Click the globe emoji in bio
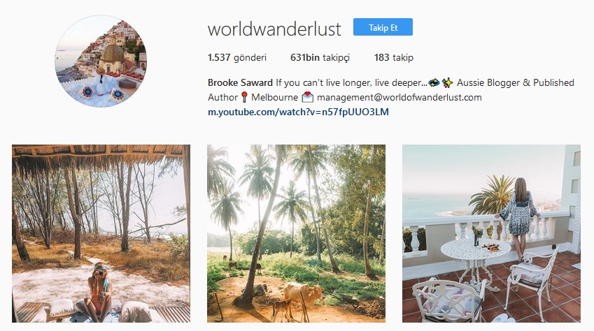 coord(434,82)
